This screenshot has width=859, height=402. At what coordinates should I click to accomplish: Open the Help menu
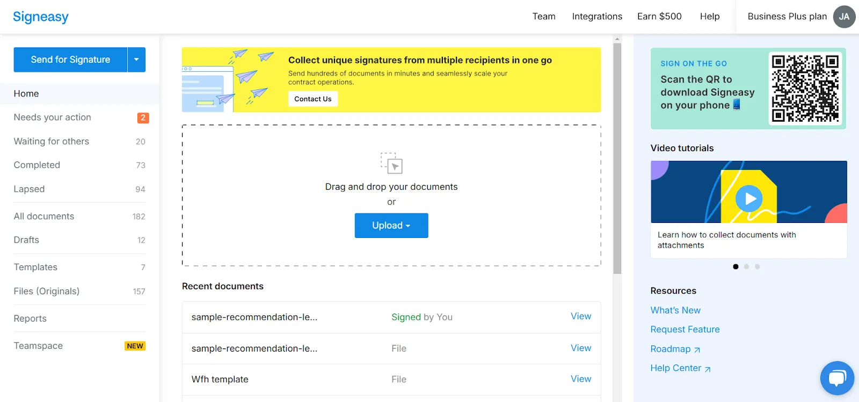point(710,17)
